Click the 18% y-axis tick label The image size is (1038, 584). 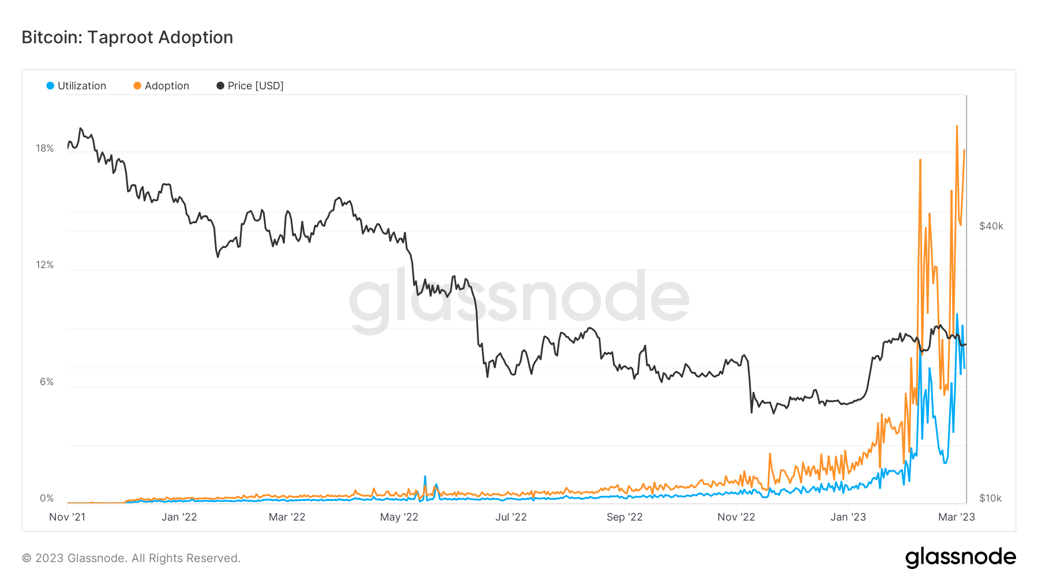[x=45, y=149]
